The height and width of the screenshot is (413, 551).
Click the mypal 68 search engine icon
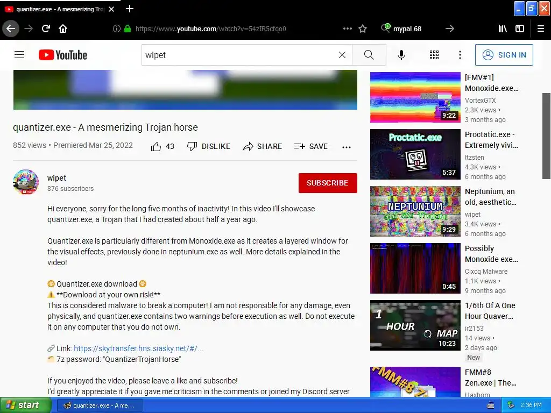tap(385, 28)
